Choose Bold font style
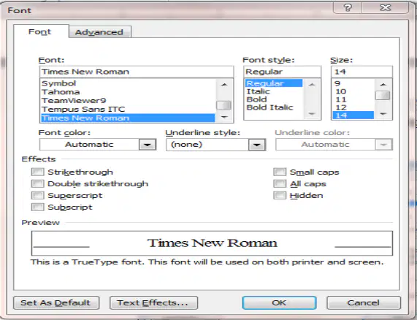This screenshot has width=417, height=320. pyautogui.click(x=274, y=99)
